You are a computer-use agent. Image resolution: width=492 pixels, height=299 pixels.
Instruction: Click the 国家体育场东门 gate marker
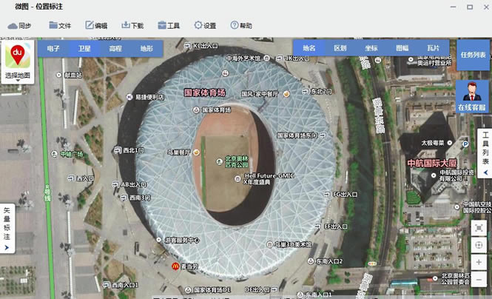point(323,135)
